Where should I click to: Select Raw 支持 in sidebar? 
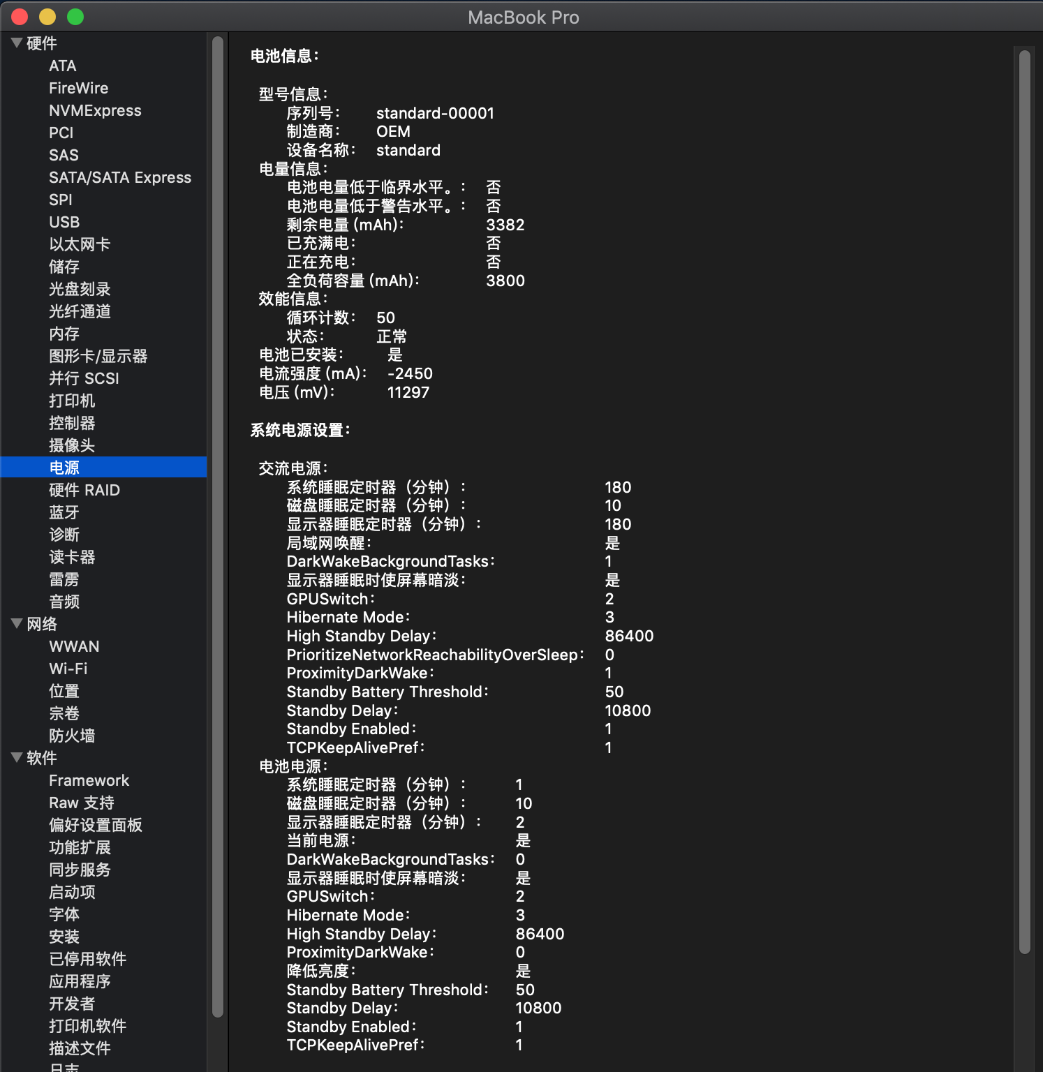coord(82,803)
